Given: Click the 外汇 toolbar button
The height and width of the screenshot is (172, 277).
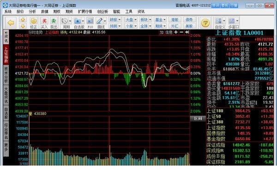Looking at the screenshot, I should (x=175, y=26).
